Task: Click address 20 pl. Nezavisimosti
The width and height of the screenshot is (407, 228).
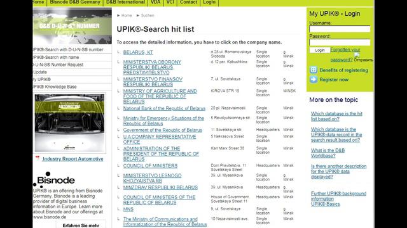Action: (228, 108)
